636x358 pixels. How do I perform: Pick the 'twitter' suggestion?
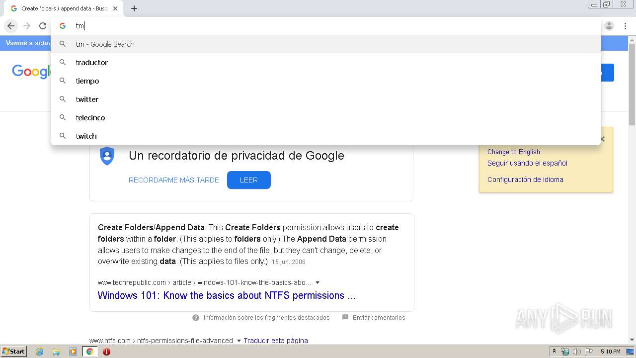(x=326, y=99)
